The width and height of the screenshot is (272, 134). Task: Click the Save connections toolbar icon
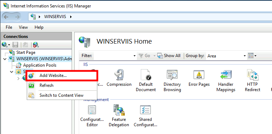click(x=15, y=45)
